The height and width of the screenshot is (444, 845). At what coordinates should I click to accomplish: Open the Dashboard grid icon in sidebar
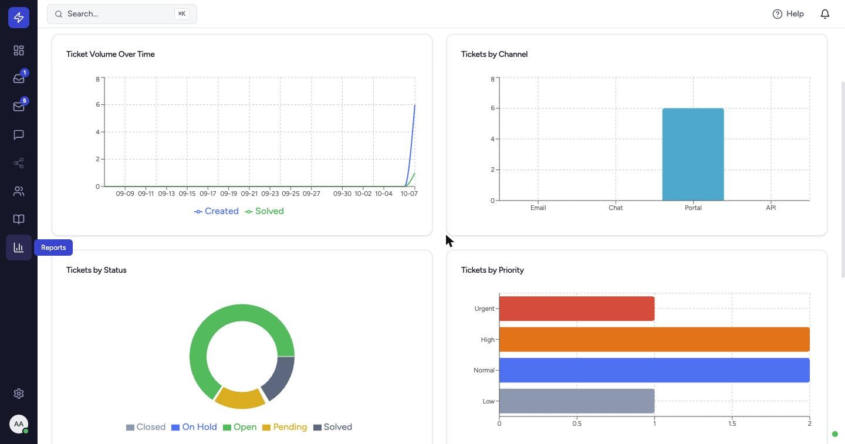pyautogui.click(x=19, y=50)
